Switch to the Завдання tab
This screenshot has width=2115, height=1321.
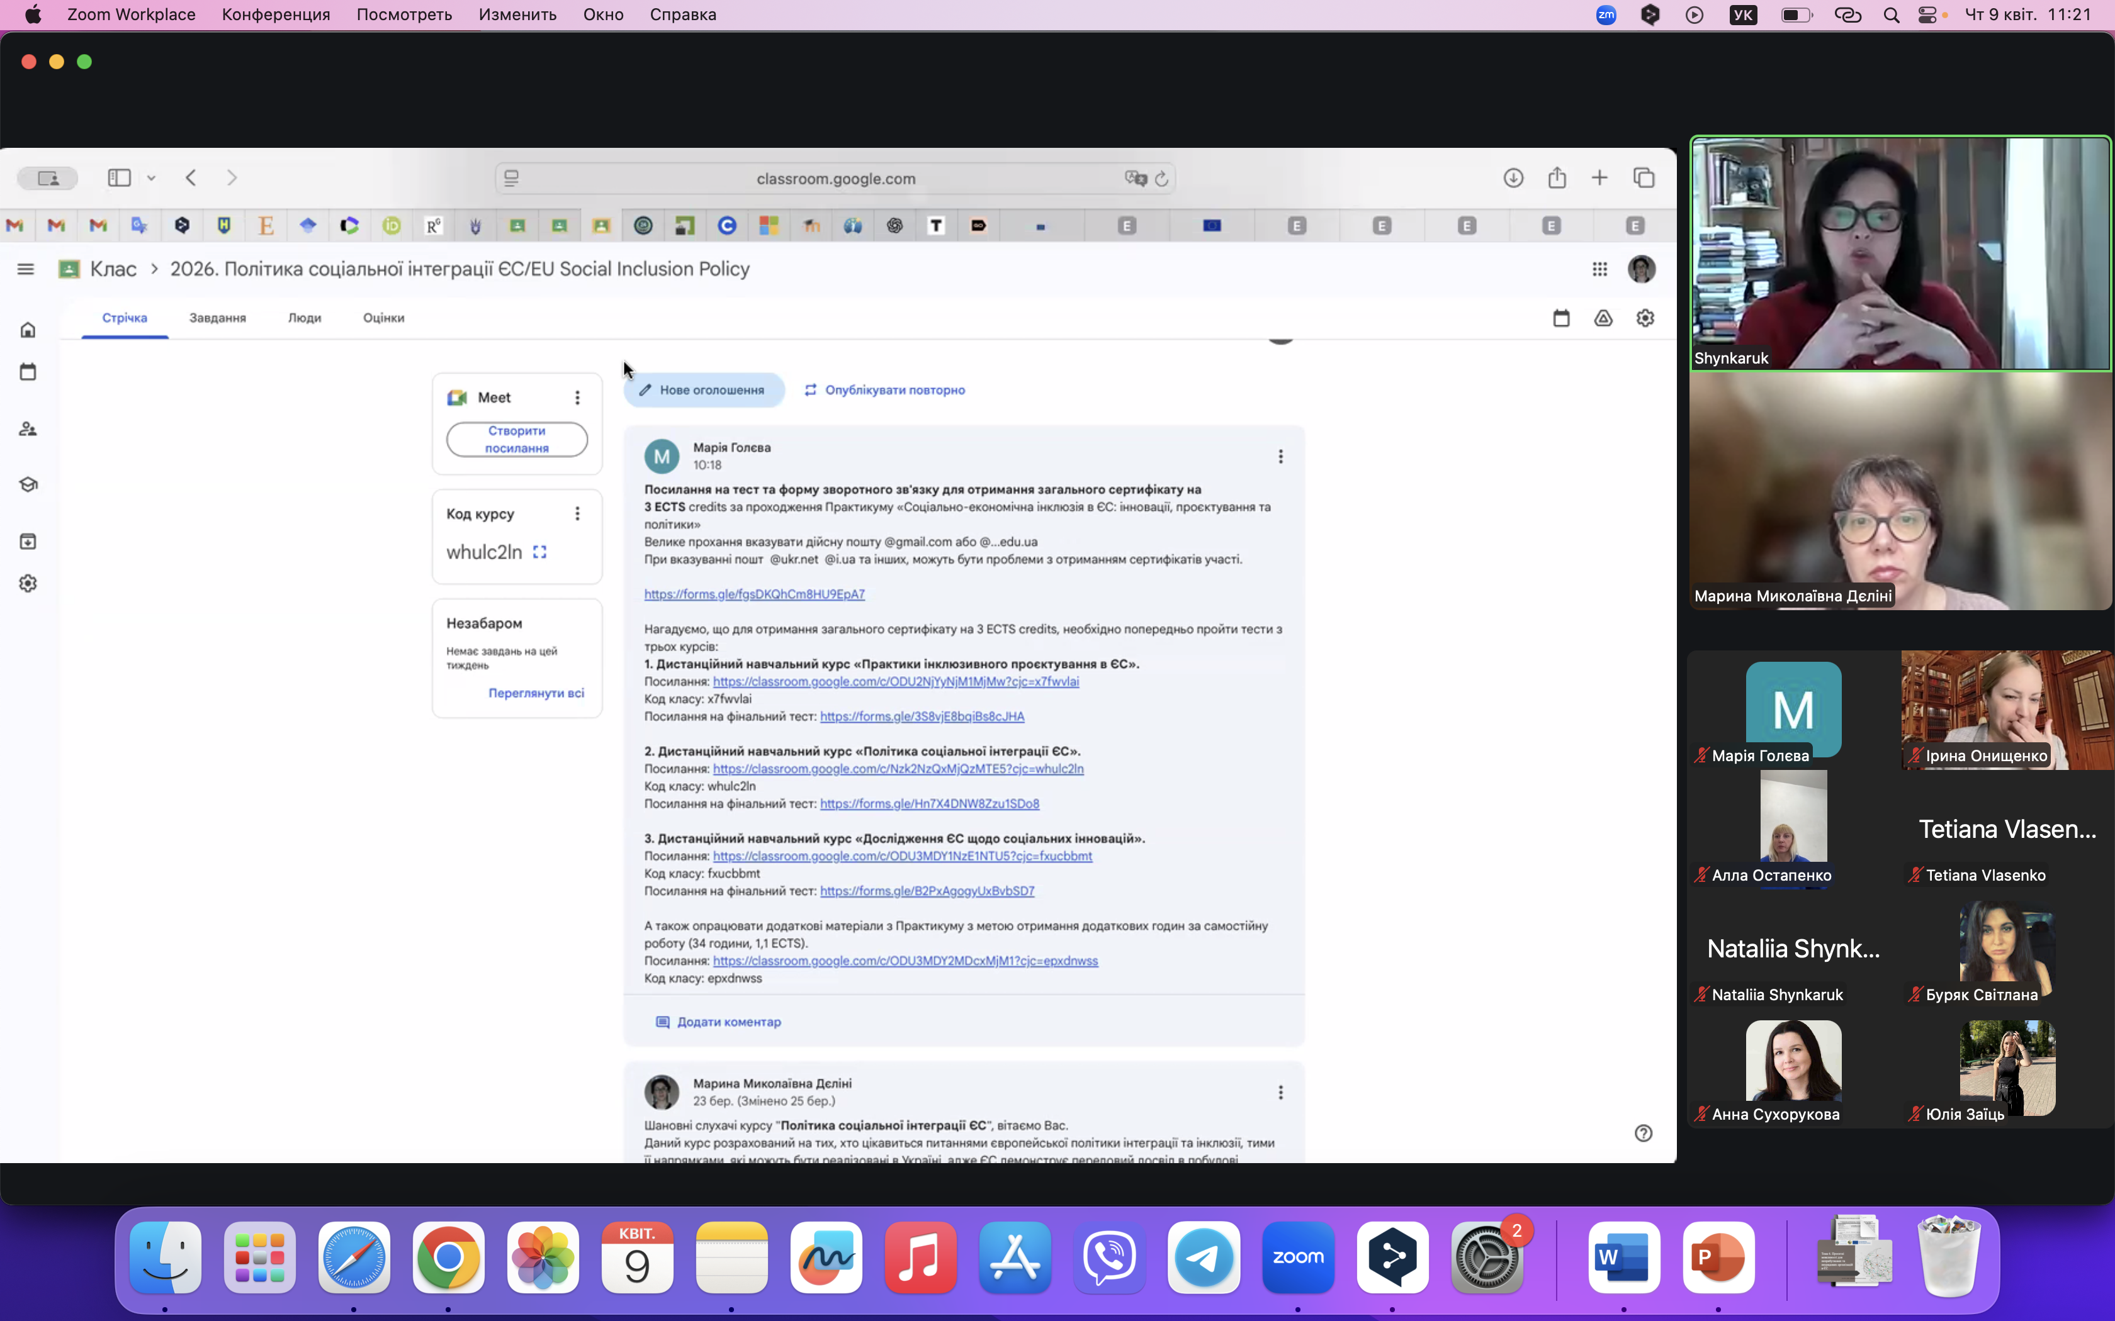click(x=218, y=318)
